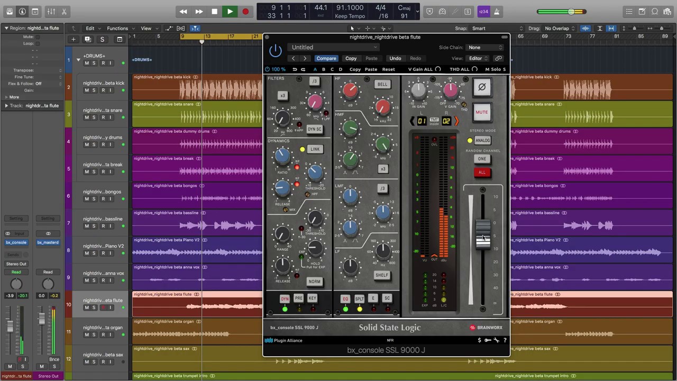Invert phase with the Ø button
This screenshot has width=677, height=381.
coord(482,87)
